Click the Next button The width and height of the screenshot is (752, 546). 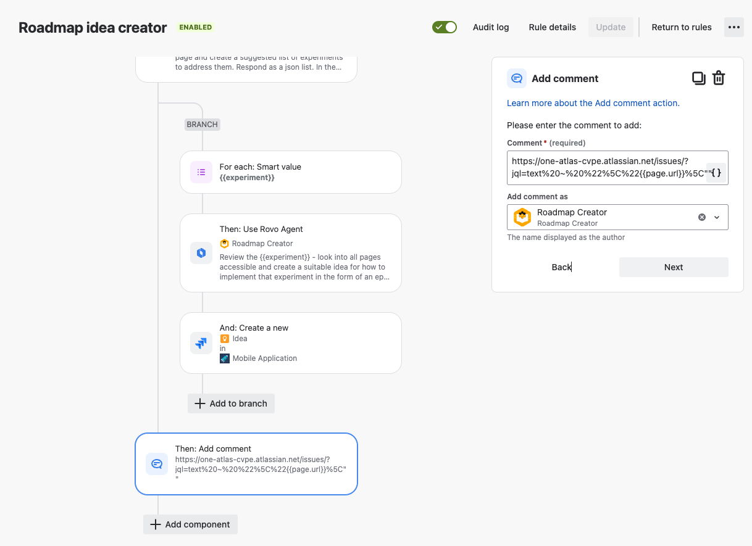pyautogui.click(x=674, y=267)
